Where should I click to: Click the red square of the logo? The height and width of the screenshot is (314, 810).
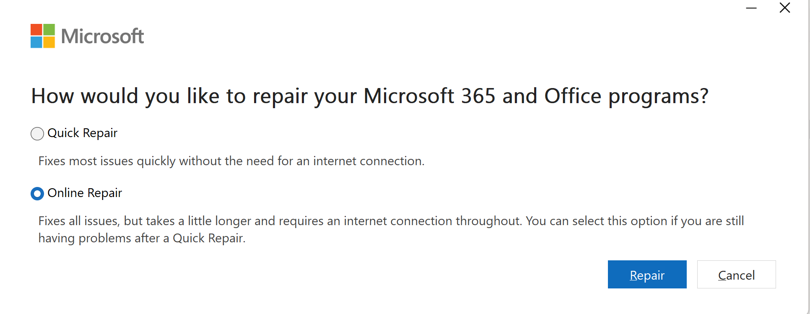(36, 30)
